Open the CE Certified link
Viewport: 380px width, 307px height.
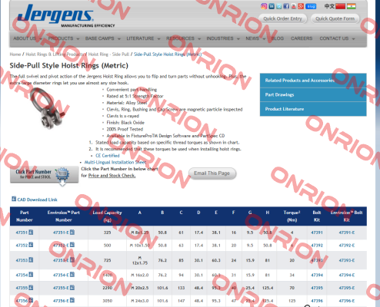click(108, 156)
